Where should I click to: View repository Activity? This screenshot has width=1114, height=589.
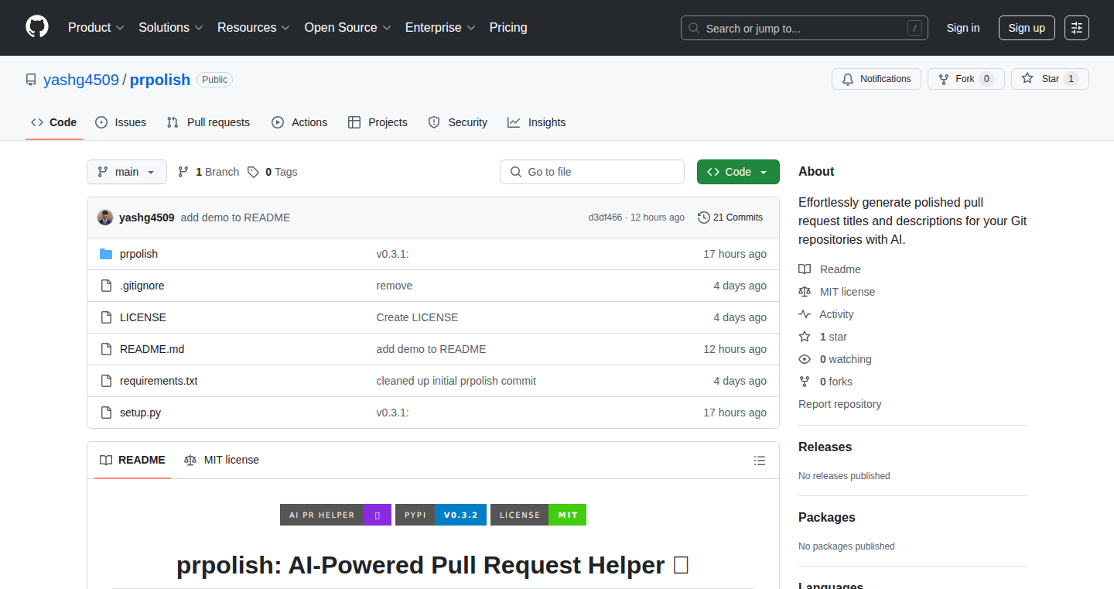pos(826,314)
